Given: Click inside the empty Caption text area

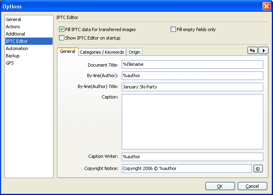Looking at the screenshot, I should point(193,122).
